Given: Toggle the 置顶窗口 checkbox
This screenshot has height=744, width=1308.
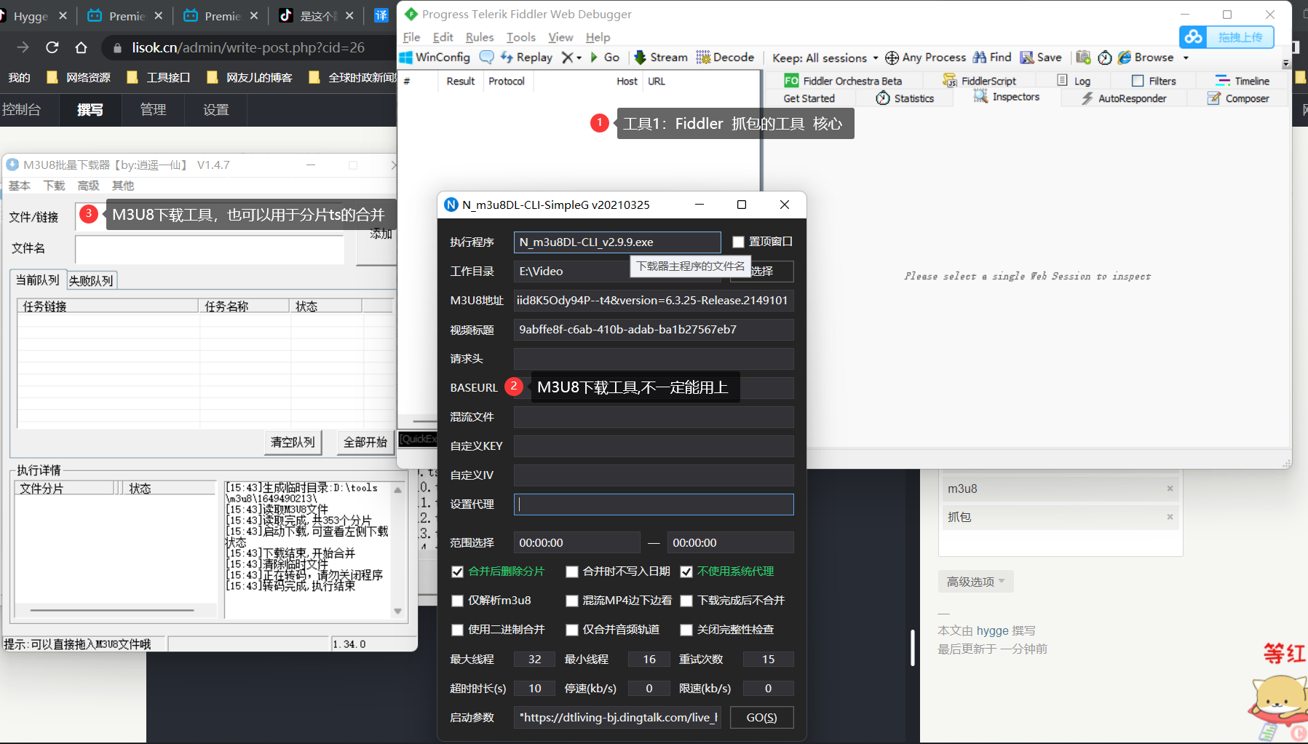Looking at the screenshot, I should (x=738, y=242).
